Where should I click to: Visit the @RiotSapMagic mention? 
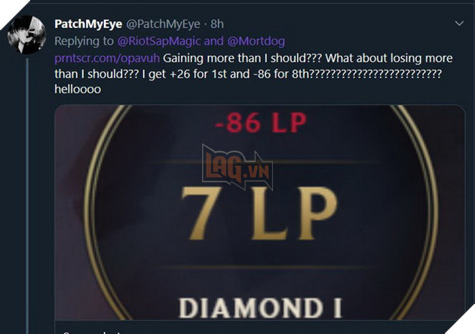pyautogui.click(x=159, y=41)
